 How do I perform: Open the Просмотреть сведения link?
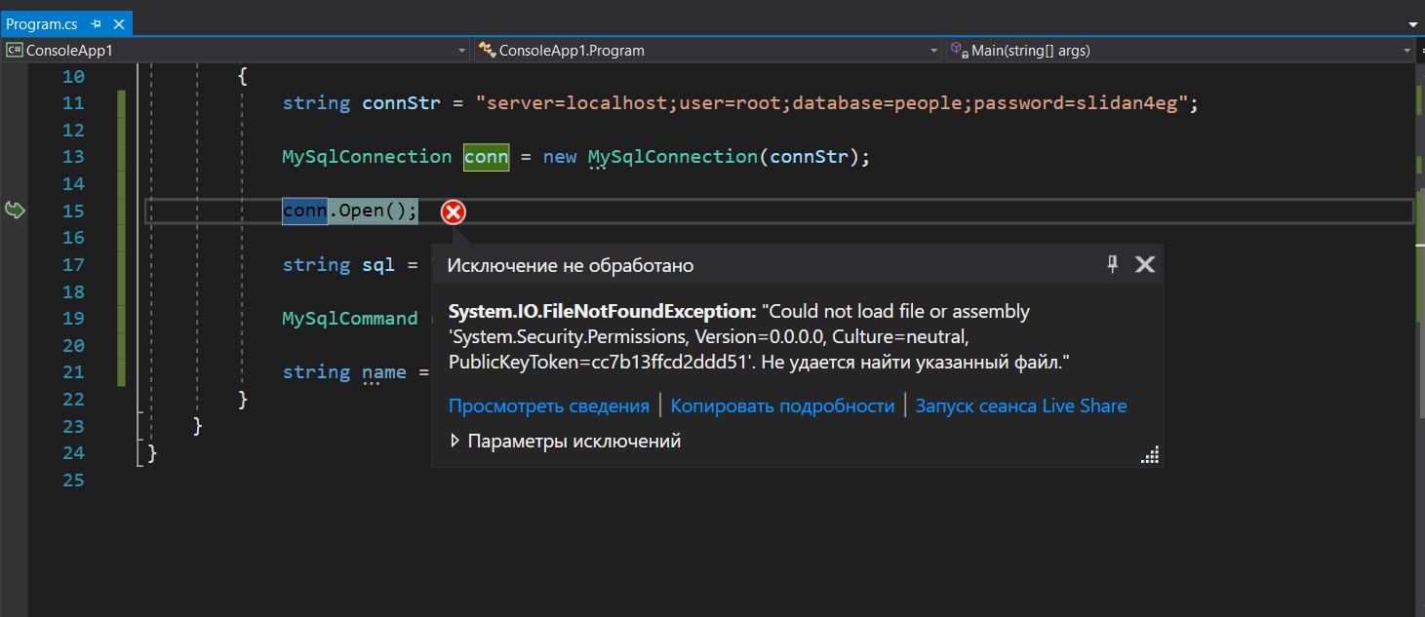click(549, 406)
